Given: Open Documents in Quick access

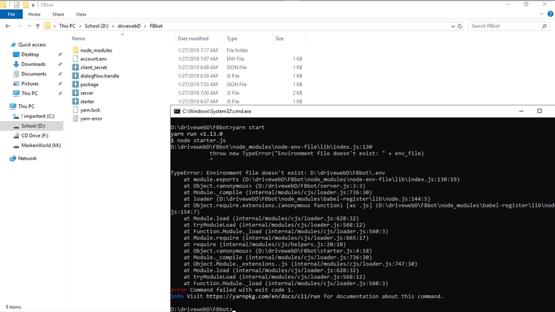Looking at the screenshot, I should click(x=34, y=74).
